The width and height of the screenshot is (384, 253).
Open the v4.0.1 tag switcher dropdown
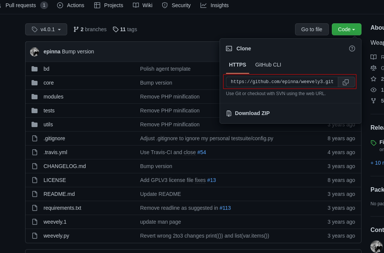[x=46, y=29]
